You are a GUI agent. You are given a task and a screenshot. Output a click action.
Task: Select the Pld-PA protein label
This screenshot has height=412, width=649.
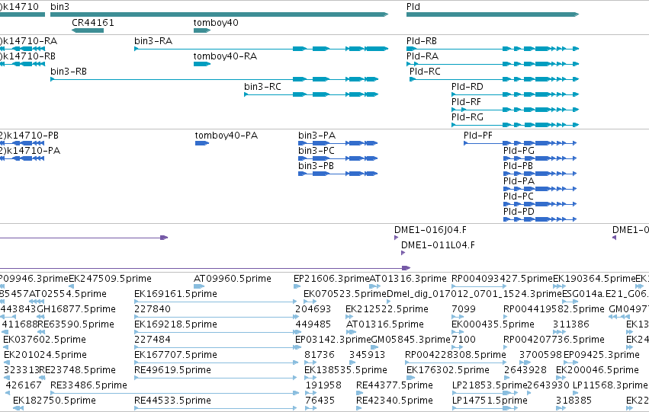click(519, 181)
